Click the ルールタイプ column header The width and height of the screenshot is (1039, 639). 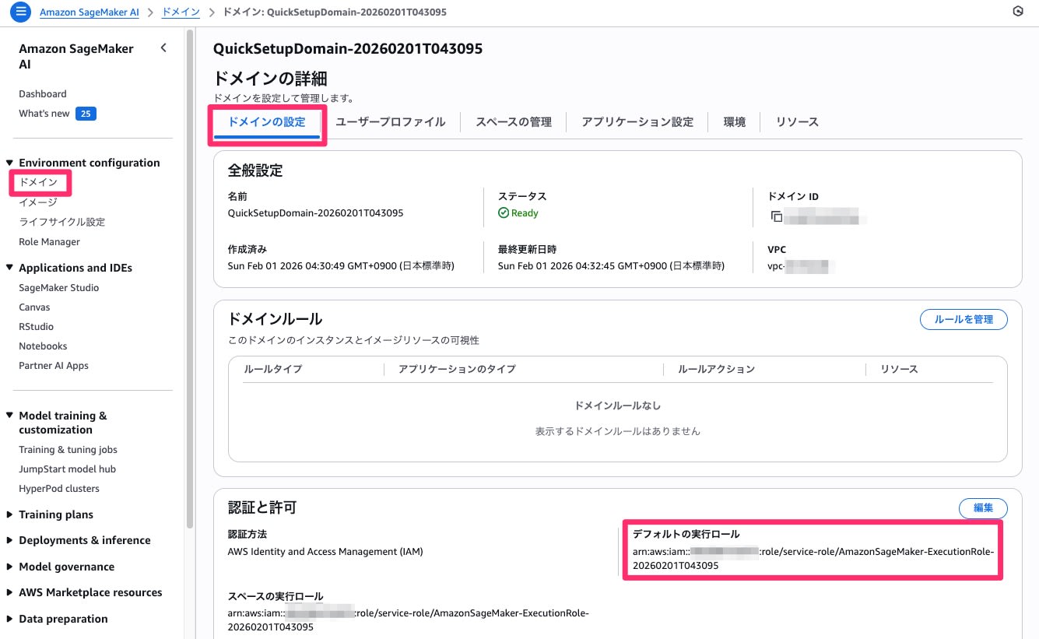click(273, 369)
